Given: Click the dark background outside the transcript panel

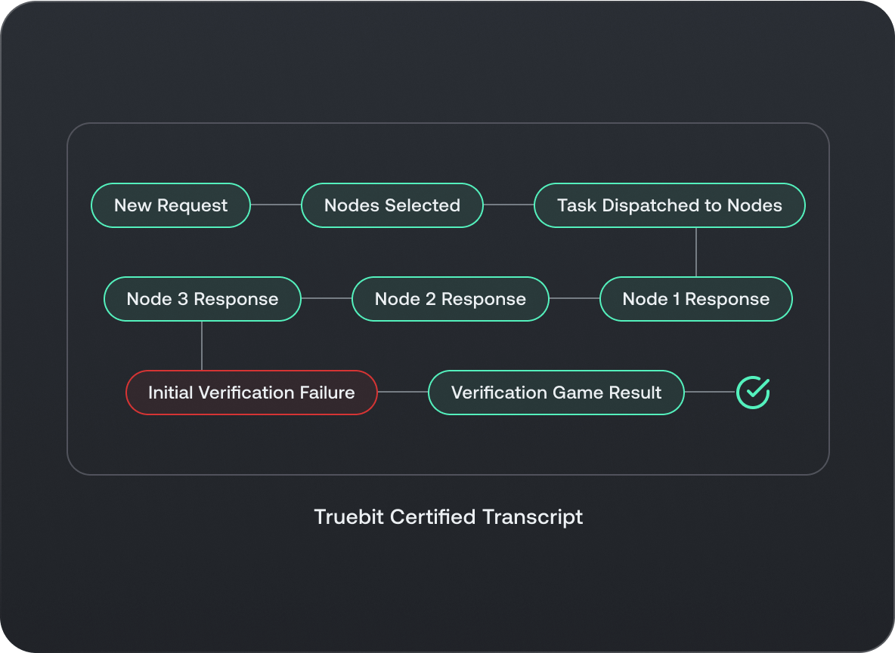Looking at the screenshot, I should click(x=448, y=596).
